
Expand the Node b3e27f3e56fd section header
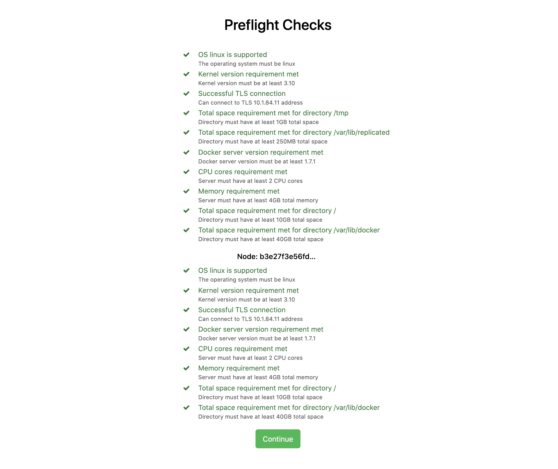[276, 257]
